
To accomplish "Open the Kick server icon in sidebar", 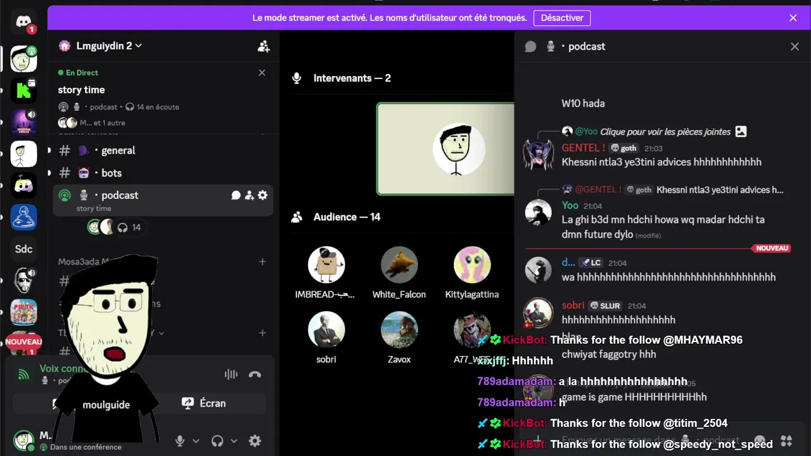I will [x=23, y=91].
